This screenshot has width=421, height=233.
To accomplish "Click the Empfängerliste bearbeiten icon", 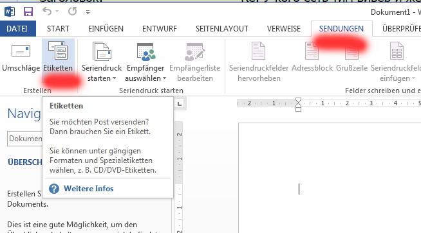I will [195, 51].
